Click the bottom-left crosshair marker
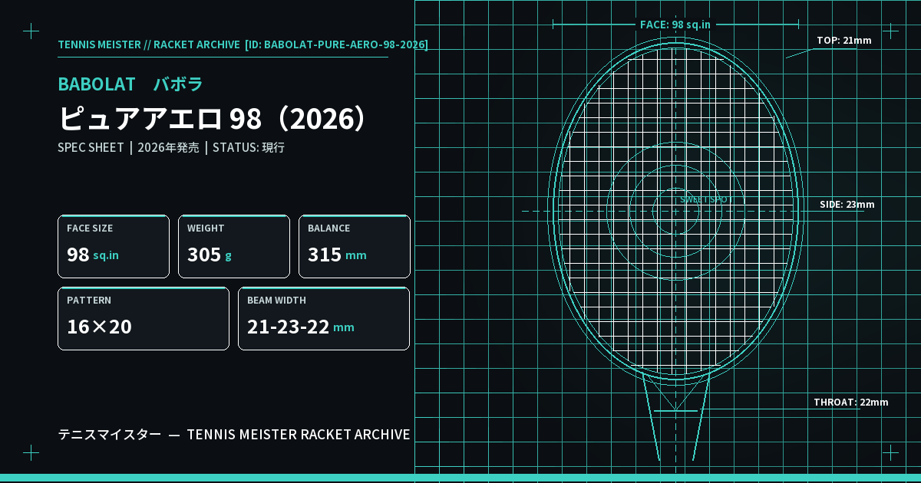This screenshot has width=921, height=483. (x=31, y=452)
